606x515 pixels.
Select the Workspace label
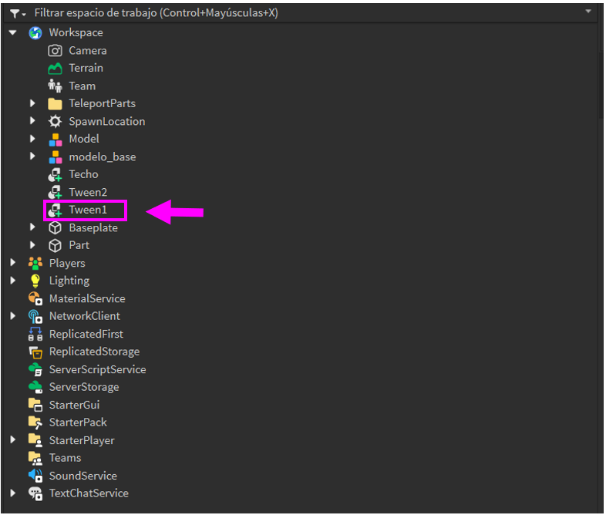[76, 33]
